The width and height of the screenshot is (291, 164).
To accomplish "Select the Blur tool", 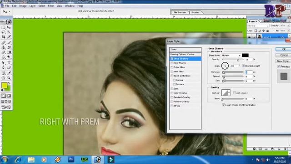I will point(3,57).
